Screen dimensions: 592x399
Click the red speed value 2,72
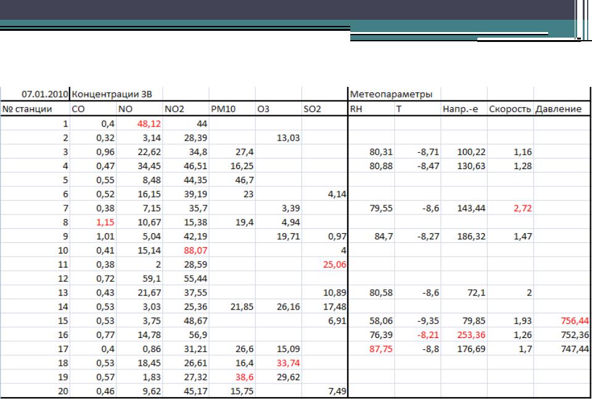522,208
